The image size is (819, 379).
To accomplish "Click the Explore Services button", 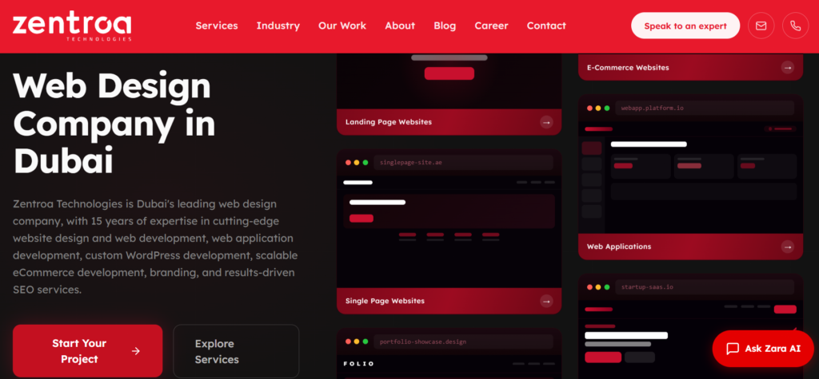I will (236, 351).
